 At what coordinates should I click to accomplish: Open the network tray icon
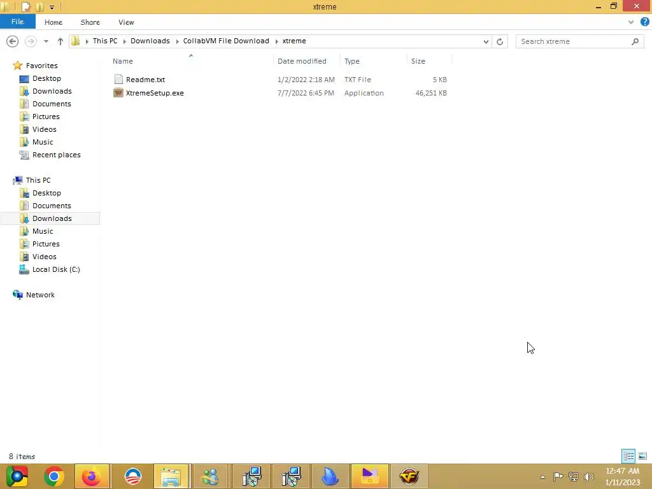[x=574, y=476]
